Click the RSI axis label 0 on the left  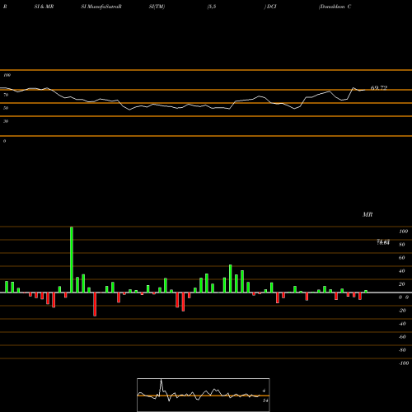(x=4, y=141)
